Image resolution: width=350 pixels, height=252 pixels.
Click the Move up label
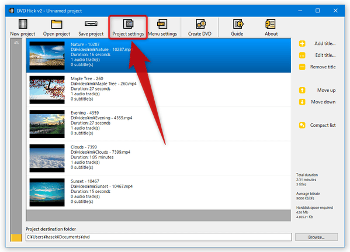(x=327, y=90)
